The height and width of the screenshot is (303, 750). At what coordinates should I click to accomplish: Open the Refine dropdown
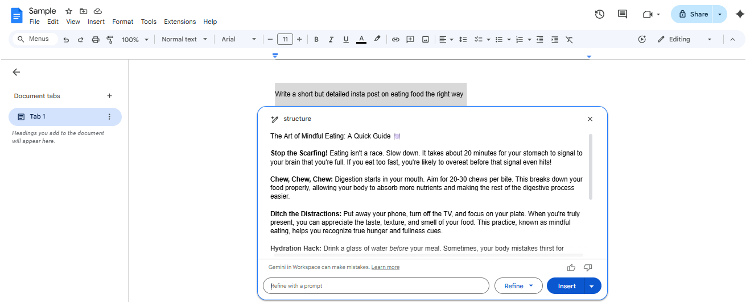coord(518,286)
